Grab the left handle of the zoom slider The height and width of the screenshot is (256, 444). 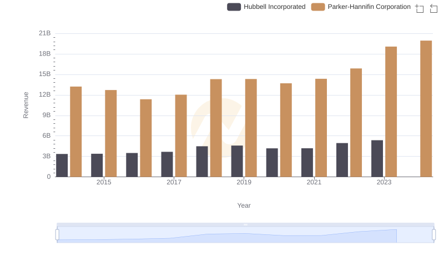[x=57, y=235]
